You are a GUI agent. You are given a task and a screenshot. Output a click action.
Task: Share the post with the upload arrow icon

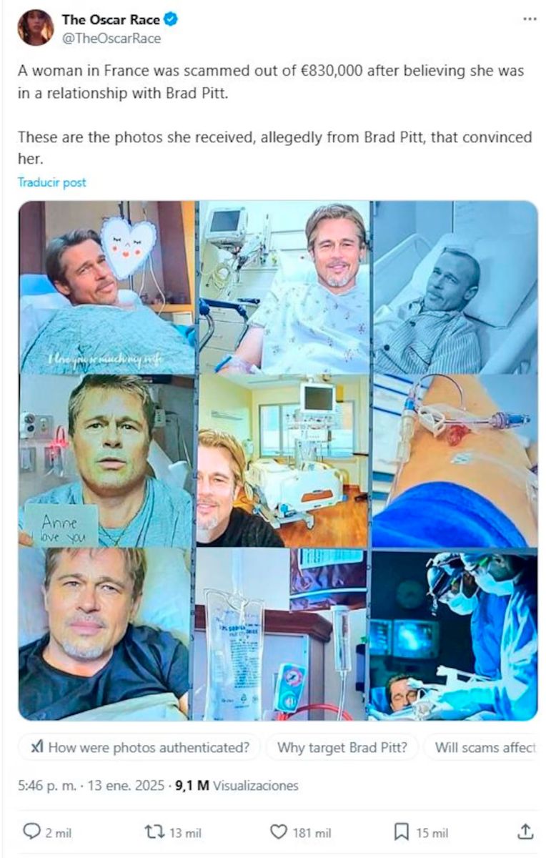coord(525,831)
